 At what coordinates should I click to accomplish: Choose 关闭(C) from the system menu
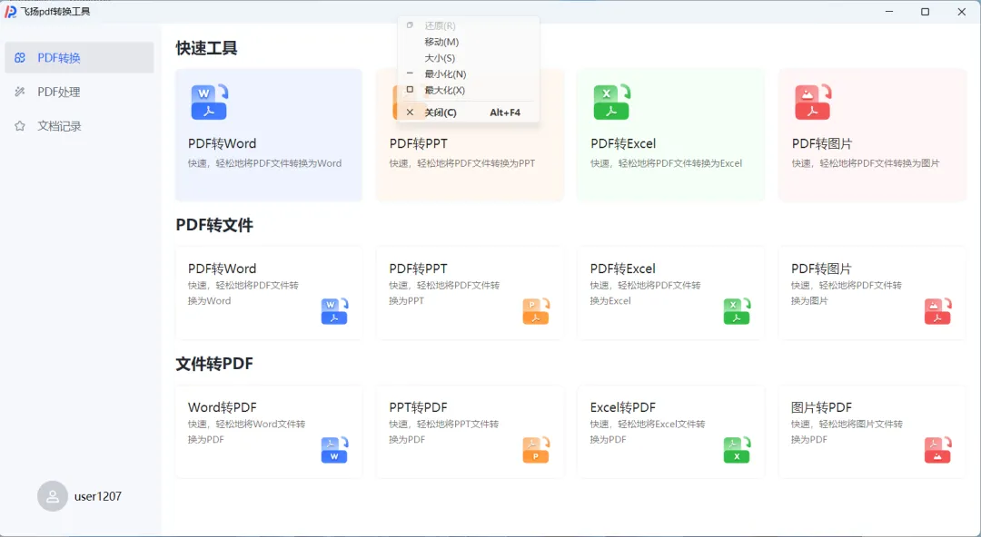(x=441, y=112)
